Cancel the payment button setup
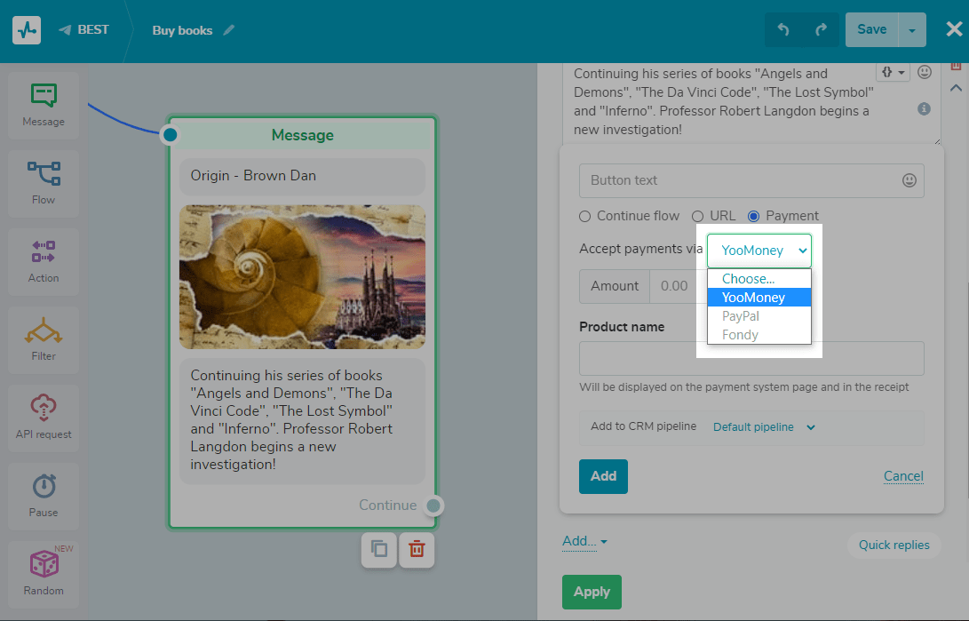 pos(903,475)
